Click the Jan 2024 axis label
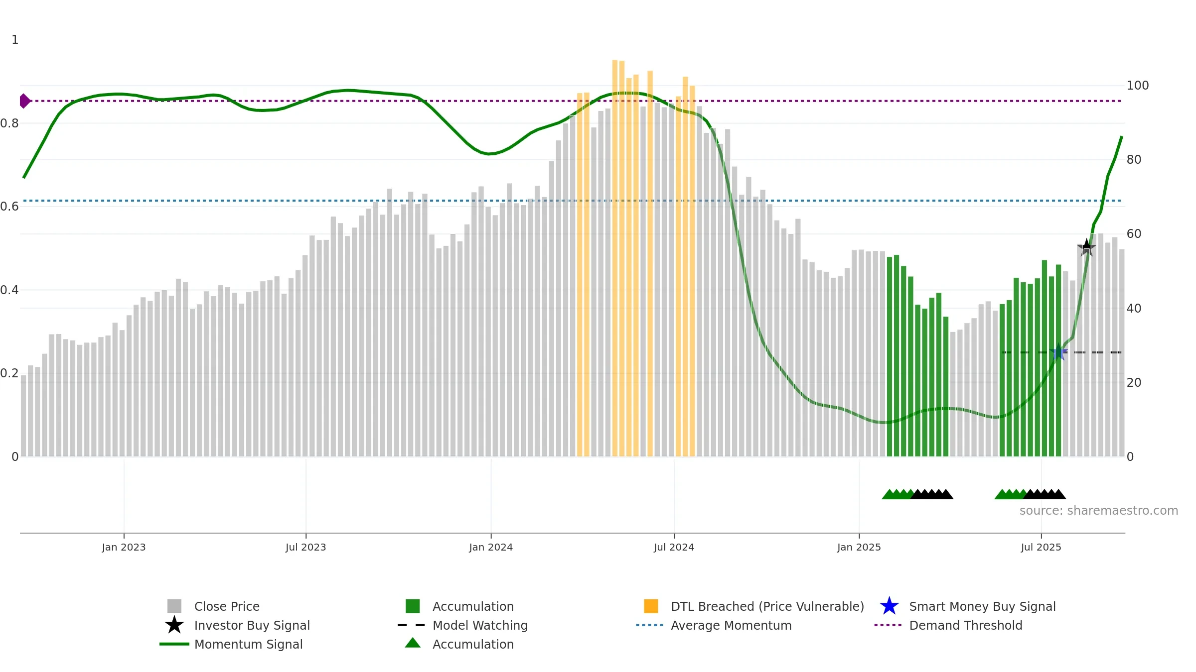Viewport: 1196px width, 672px height. pyautogui.click(x=491, y=548)
